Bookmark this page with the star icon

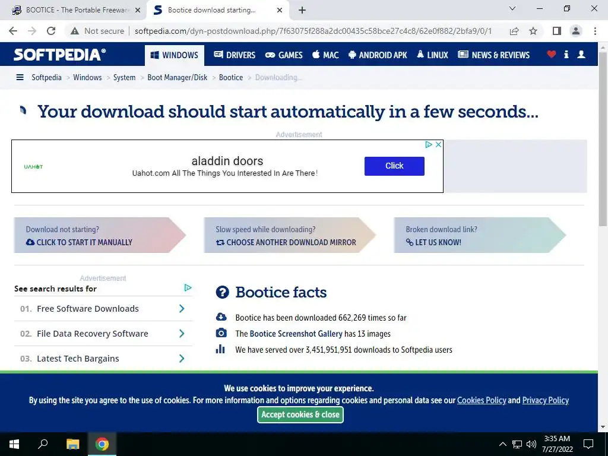(533, 31)
